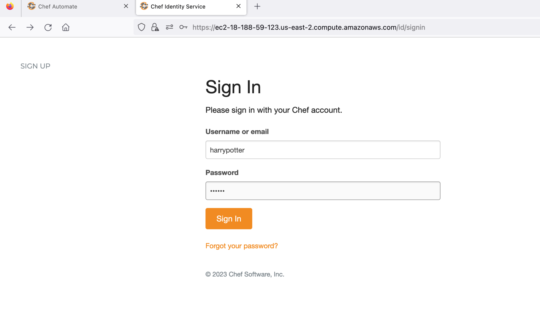Click the lock warning site info icon

coord(155,27)
